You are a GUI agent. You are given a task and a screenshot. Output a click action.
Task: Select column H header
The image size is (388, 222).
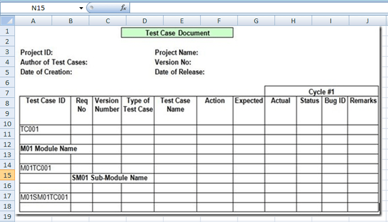pyautogui.click(x=293, y=21)
